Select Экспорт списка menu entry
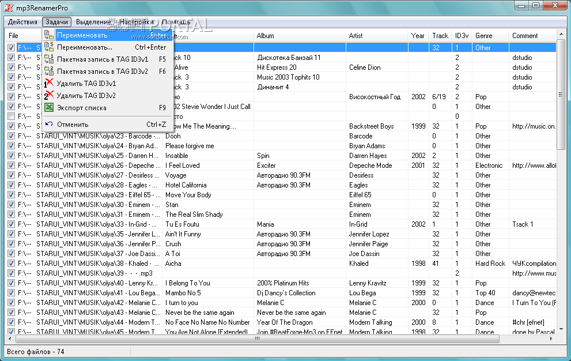571x361 pixels. coord(108,108)
